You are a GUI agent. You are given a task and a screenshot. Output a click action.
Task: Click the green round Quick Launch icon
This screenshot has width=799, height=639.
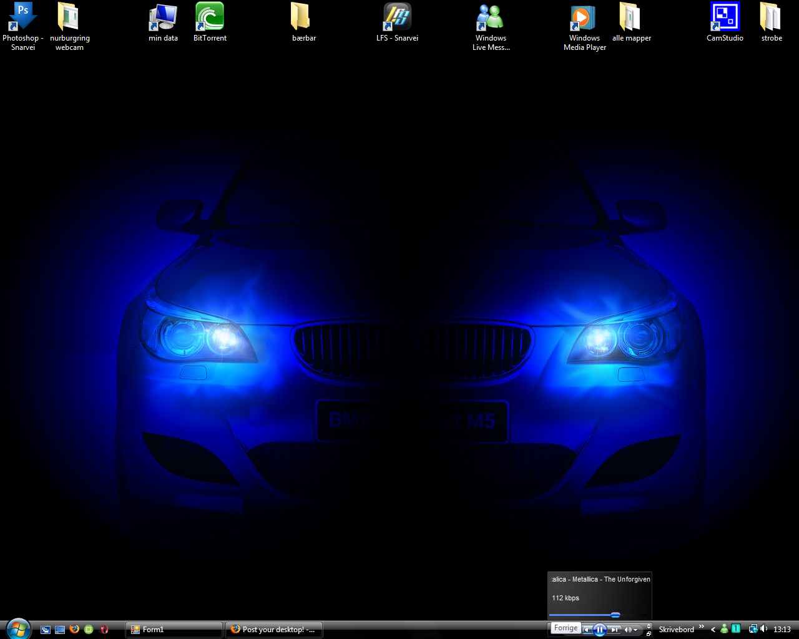point(89,630)
